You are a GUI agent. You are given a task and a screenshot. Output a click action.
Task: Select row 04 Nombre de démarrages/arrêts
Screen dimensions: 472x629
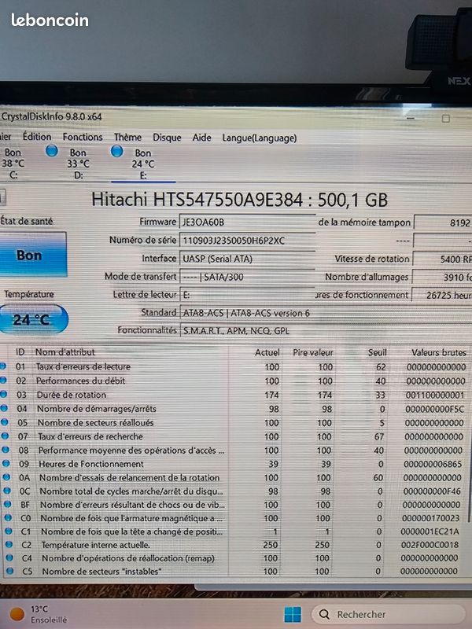tap(234, 409)
